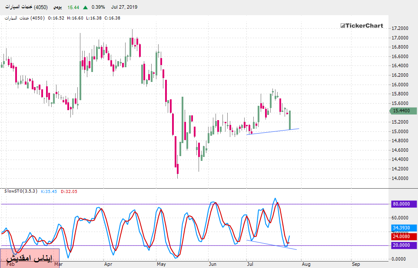The image size is (418, 268).
Task: Click the symbol name with code 4050 in header
Action: coord(26,8)
